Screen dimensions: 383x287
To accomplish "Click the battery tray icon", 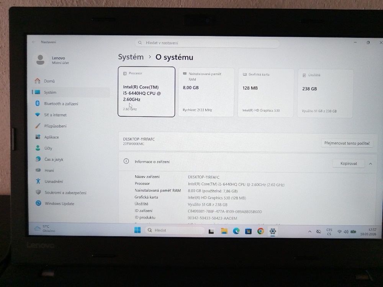I will pyautogui.click(x=353, y=232).
